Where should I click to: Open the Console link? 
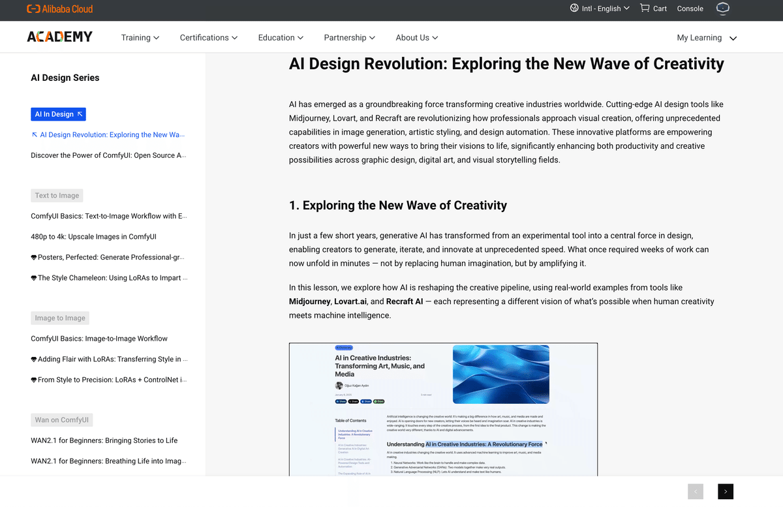[690, 8]
